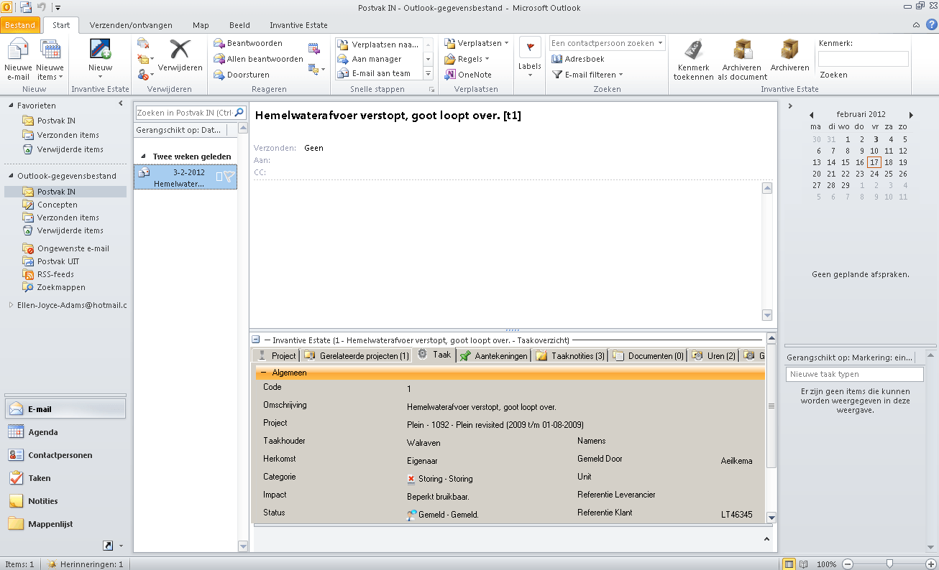939x570 pixels.
Task: Click the reply with meeting icon
Action: pyautogui.click(x=313, y=49)
